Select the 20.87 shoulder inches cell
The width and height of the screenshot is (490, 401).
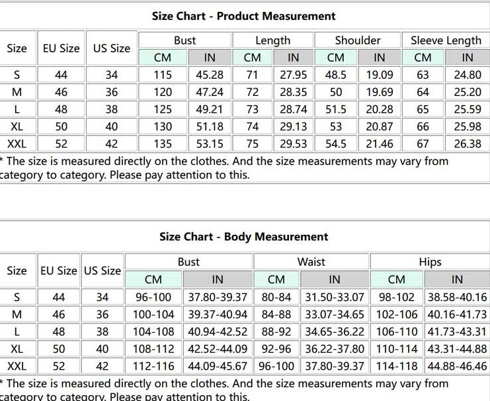click(379, 126)
